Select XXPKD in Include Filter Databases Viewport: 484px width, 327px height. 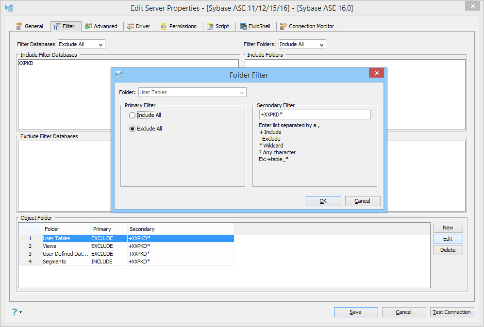26,63
